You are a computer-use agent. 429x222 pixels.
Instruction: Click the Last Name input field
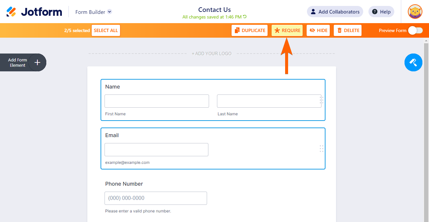tap(268, 101)
